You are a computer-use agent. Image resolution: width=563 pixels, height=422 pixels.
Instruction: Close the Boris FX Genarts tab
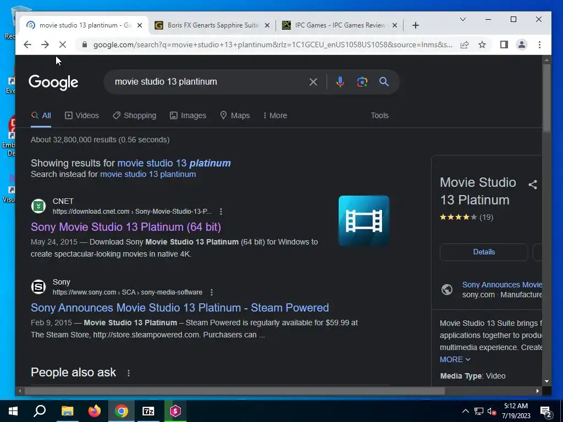267,25
